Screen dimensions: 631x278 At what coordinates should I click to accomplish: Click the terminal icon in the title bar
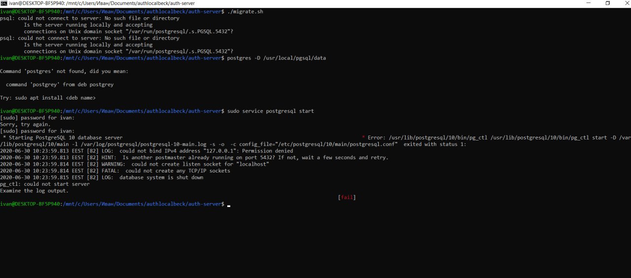[4, 3]
